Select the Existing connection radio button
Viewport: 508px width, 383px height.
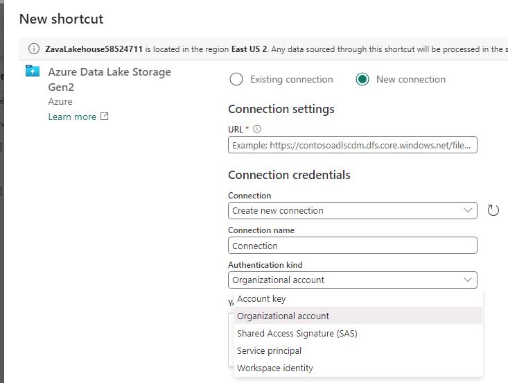pos(236,80)
